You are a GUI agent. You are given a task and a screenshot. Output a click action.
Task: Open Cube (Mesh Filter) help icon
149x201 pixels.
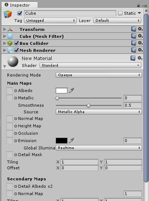134,36
